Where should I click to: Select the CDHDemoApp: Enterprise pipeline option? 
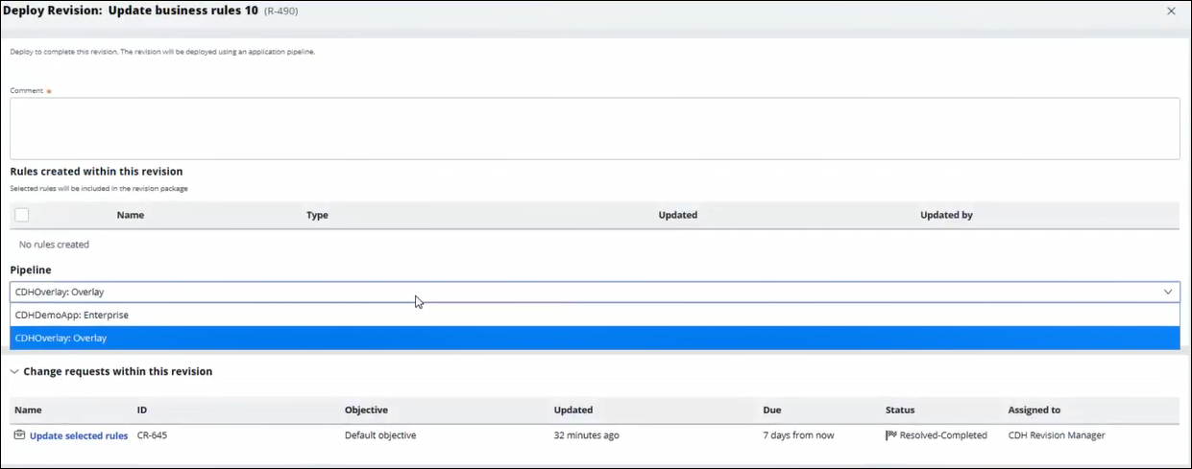(x=72, y=315)
